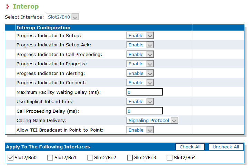Open Progress Indicator In Progress dropdown
This screenshot has width=251, height=168.
coord(140,64)
